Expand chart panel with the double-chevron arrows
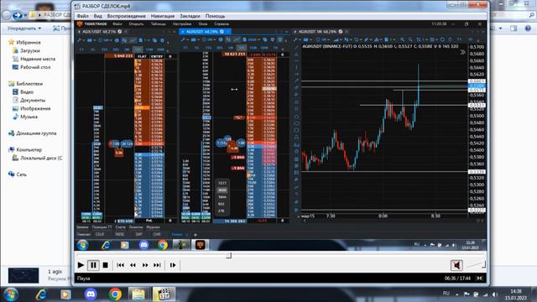This screenshot has height=302, width=537. 462,52
